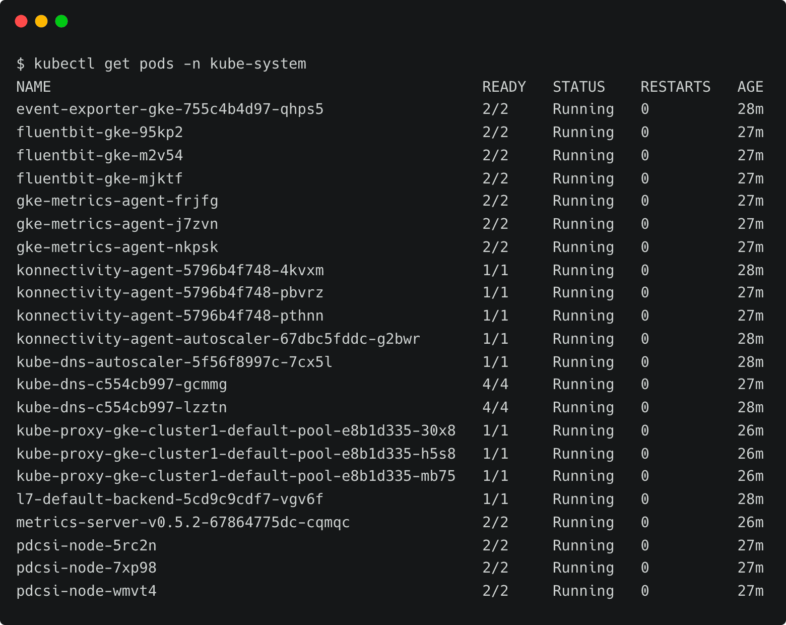Image resolution: width=786 pixels, height=625 pixels.
Task: Select the pdcsi-node-wmvt4 pod name
Action: [x=87, y=591]
